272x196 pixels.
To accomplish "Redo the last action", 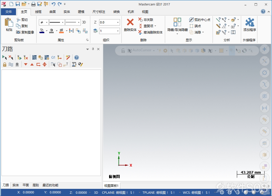I will (60, 4).
